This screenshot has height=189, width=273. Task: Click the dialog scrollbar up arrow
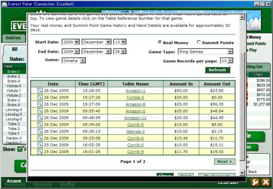click(242, 17)
